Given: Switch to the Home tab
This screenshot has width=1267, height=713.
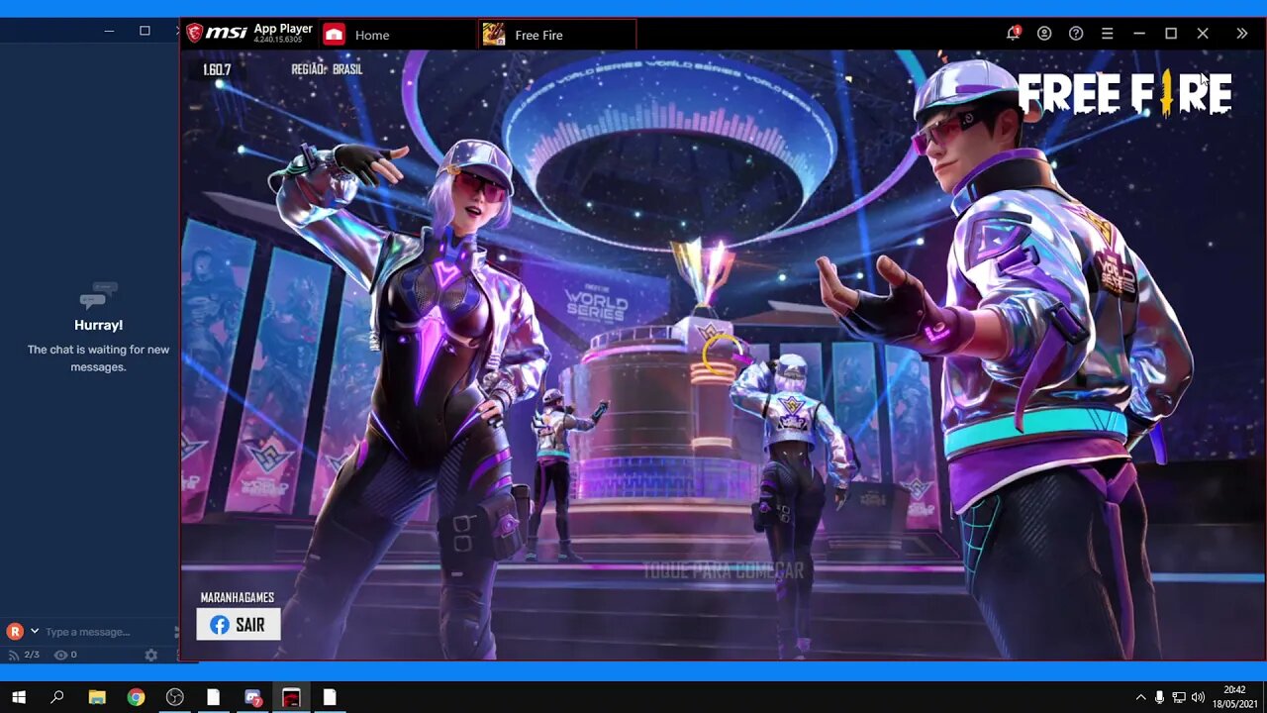Looking at the screenshot, I should [397, 35].
